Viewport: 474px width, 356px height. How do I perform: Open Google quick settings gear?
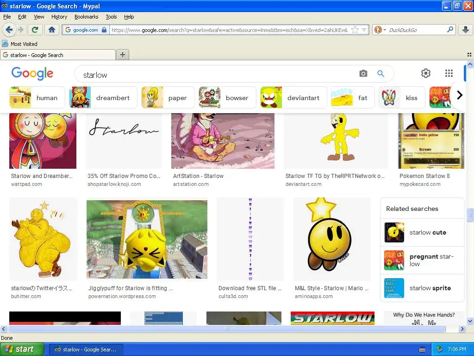(426, 73)
